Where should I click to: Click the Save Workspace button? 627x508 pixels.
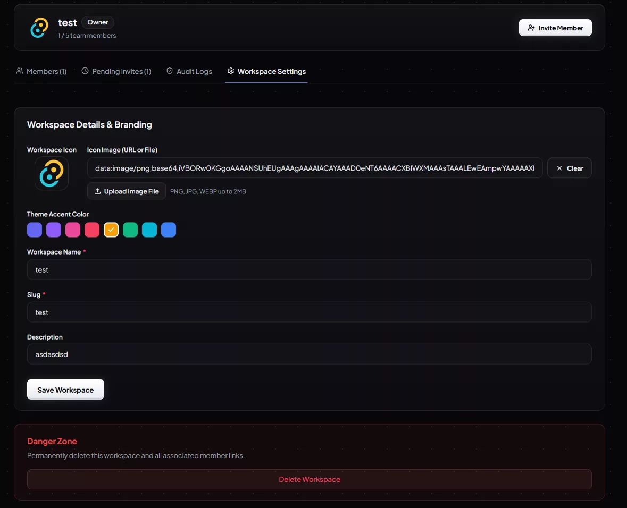(65, 390)
